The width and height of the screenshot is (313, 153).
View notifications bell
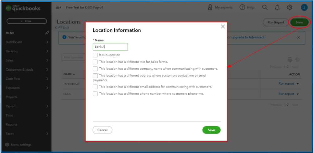277,8
